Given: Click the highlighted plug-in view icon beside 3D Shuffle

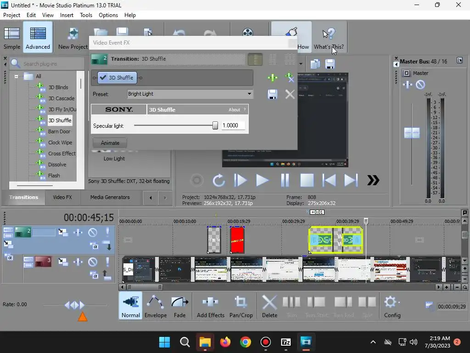Looking at the screenshot, I should (255, 59).
